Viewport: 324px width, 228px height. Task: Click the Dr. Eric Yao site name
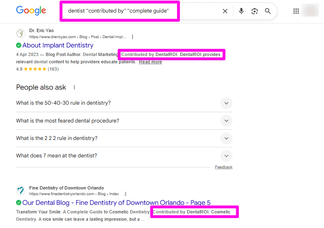coord(41,30)
